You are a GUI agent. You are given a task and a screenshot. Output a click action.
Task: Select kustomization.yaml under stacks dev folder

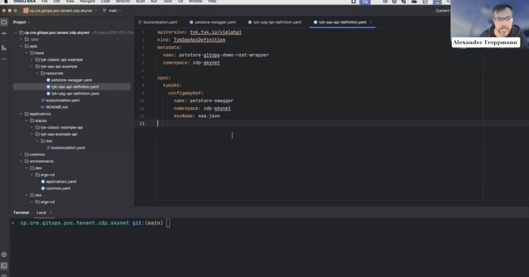[x=68, y=148]
